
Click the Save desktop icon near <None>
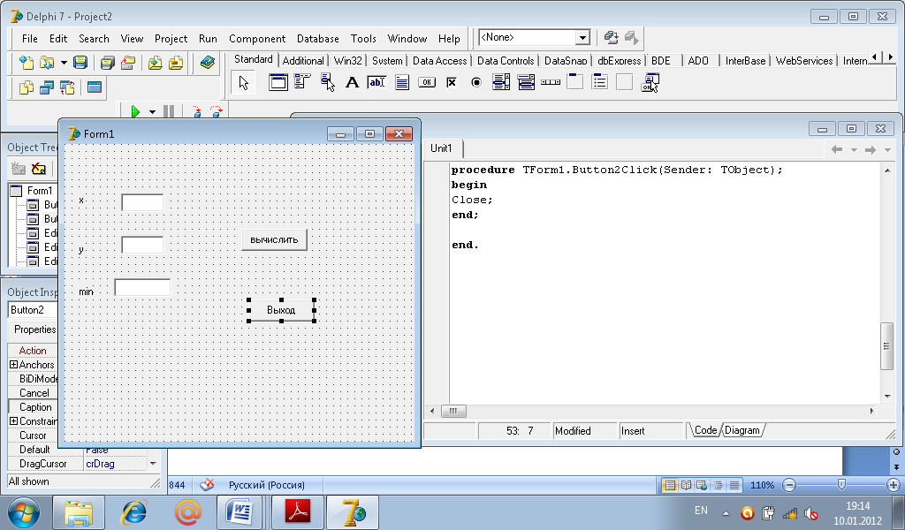(611, 38)
